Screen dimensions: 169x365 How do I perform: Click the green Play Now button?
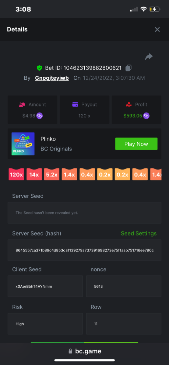(136, 144)
